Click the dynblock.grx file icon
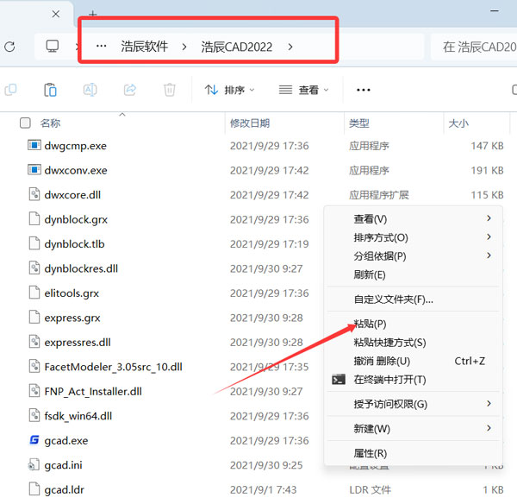 point(34,219)
